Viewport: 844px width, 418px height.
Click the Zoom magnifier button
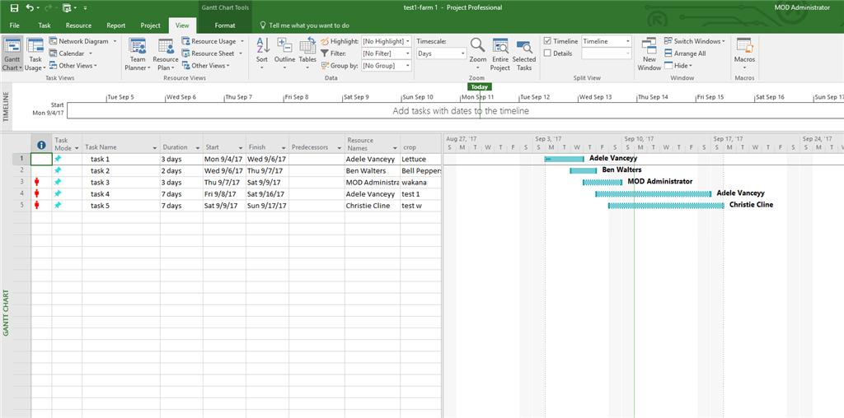click(477, 55)
